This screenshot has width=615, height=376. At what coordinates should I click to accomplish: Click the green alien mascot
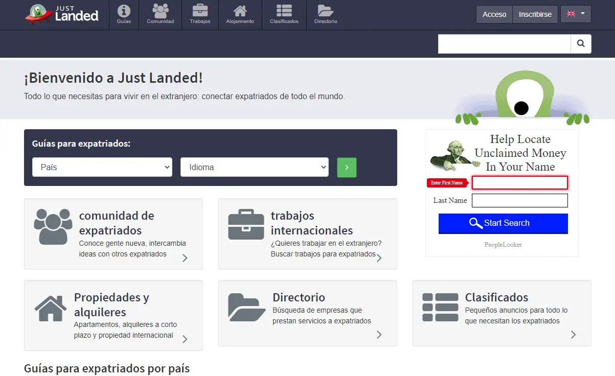[521, 98]
